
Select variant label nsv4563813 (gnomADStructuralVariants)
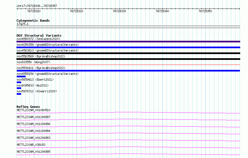(48, 50)
